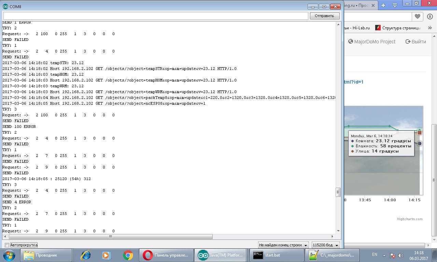The width and height of the screenshot is (437, 262).
Task: Click the taskbar clock showing 14:18
Action: tap(419, 255)
